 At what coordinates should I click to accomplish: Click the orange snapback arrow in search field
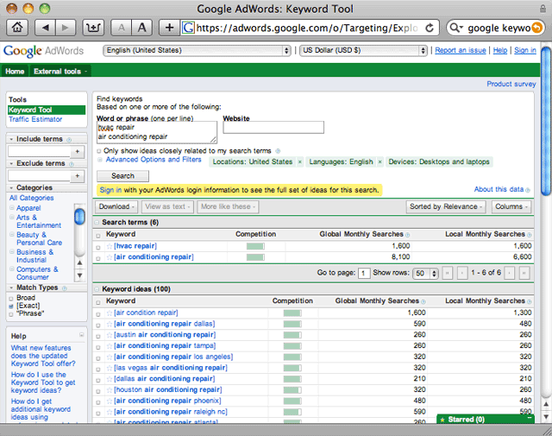536,28
